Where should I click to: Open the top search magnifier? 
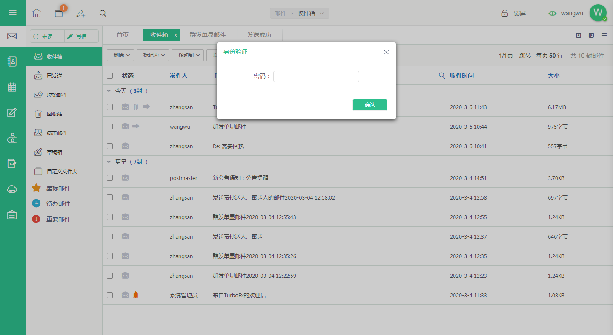[103, 13]
